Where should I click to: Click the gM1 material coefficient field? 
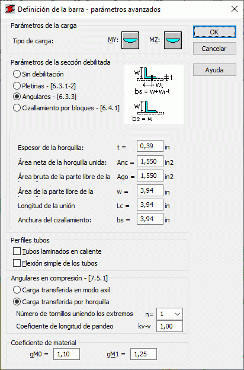coord(143,354)
